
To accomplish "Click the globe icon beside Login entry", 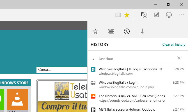I will 93,83.
